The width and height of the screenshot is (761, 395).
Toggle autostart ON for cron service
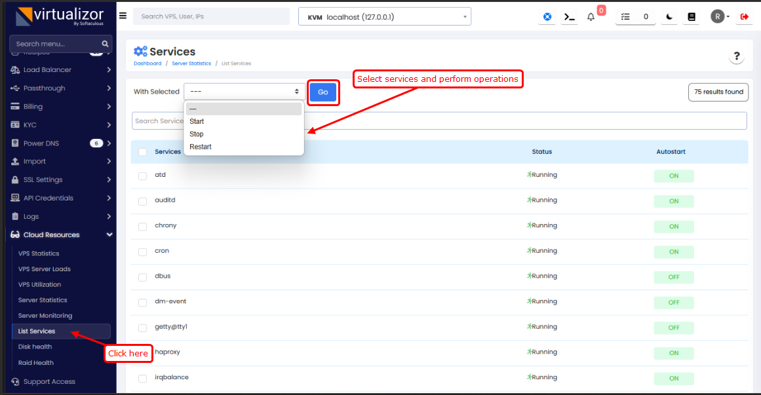click(x=673, y=252)
